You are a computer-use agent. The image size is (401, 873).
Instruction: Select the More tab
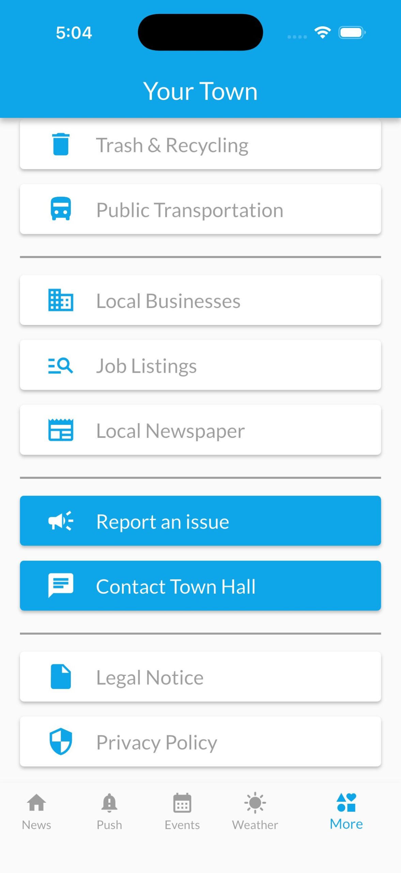[x=346, y=811]
